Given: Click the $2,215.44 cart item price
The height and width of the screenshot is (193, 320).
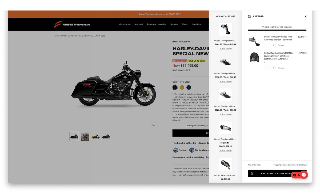Looking at the screenshot, I should point(302,37).
